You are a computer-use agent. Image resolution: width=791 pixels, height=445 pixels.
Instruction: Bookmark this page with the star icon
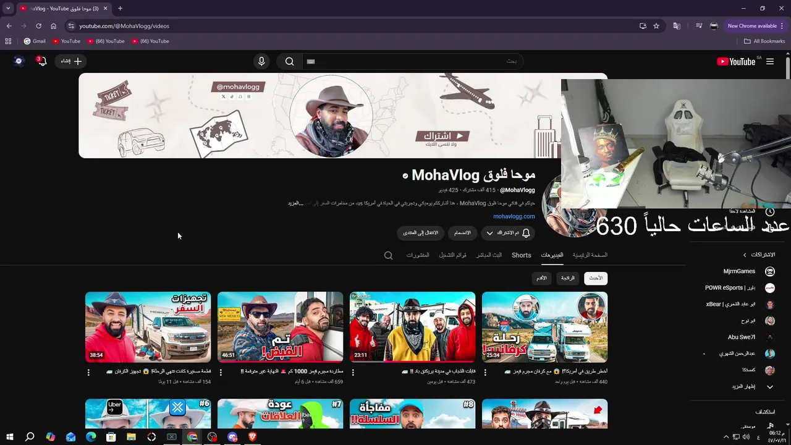click(x=656, y=26)
